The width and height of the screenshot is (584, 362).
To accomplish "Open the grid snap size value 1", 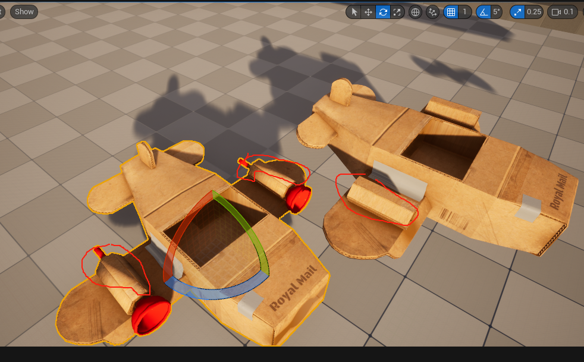I will 464,12.
